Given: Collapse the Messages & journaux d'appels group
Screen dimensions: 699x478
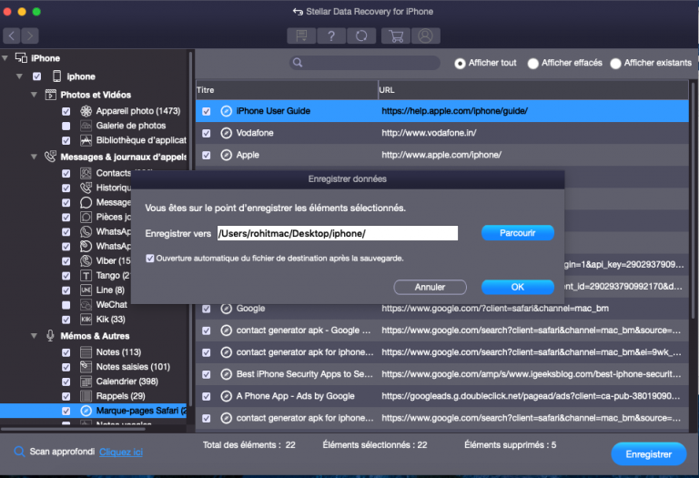Looking at the screenshot, I should (34, 157).
